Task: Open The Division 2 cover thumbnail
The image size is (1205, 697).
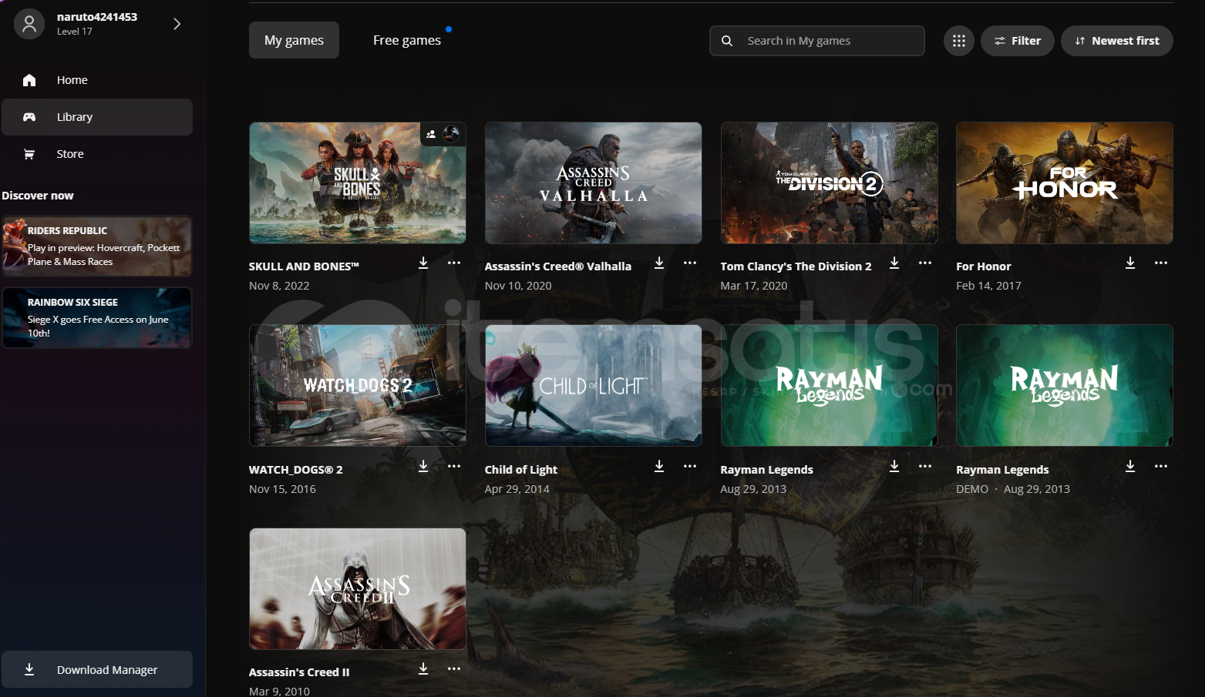Action: point(830,183)
